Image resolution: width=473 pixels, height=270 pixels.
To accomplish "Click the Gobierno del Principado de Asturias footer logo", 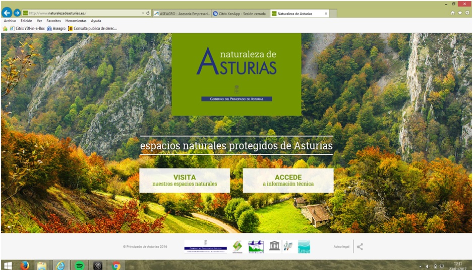I will pyautogui.click(x=205, y=246).
